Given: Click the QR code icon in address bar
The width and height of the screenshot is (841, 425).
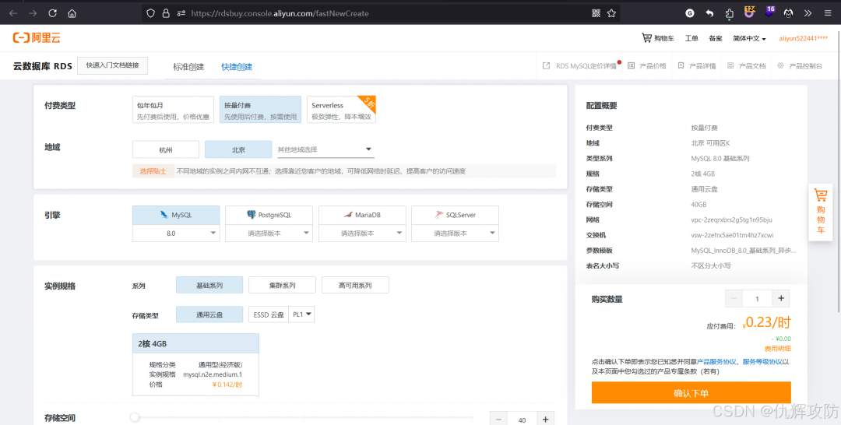Looking at the screenshot, I should (x=596, y=13).
